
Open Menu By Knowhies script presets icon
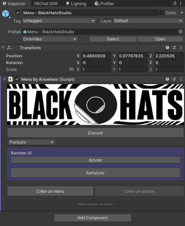174,79
